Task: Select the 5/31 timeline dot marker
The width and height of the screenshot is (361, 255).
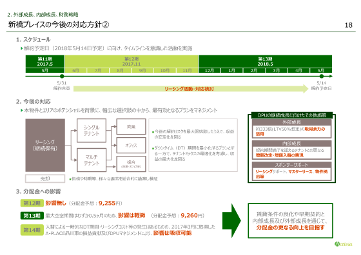Action: pyautogui.click(x=62, y=76)
